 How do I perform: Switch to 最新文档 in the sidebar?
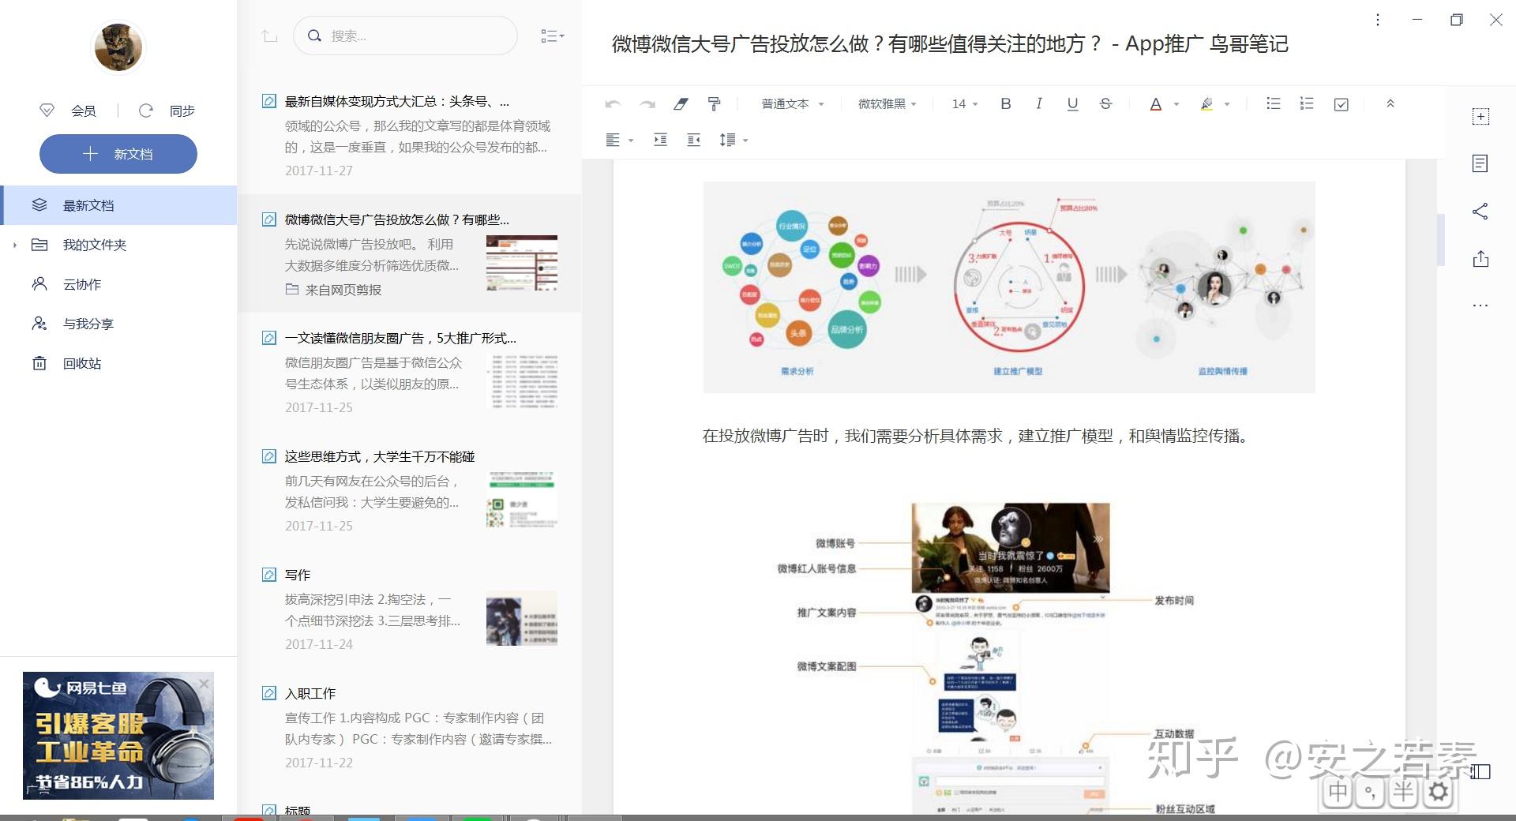(x=89, y=205)
